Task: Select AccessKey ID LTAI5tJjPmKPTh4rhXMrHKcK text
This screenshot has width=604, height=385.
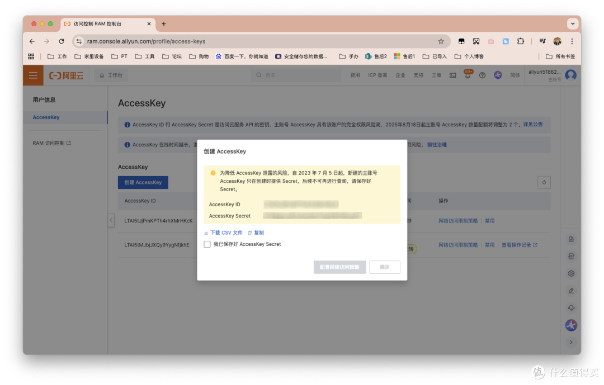Action: point(158,221)
